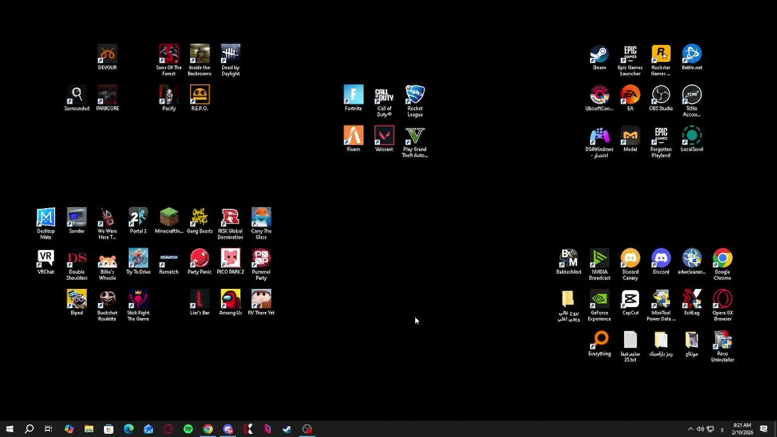This screenshot has width=777, height=437.
Task: Open the Buckshot Roulette shortcut
Action: click(x=107, y=305)
